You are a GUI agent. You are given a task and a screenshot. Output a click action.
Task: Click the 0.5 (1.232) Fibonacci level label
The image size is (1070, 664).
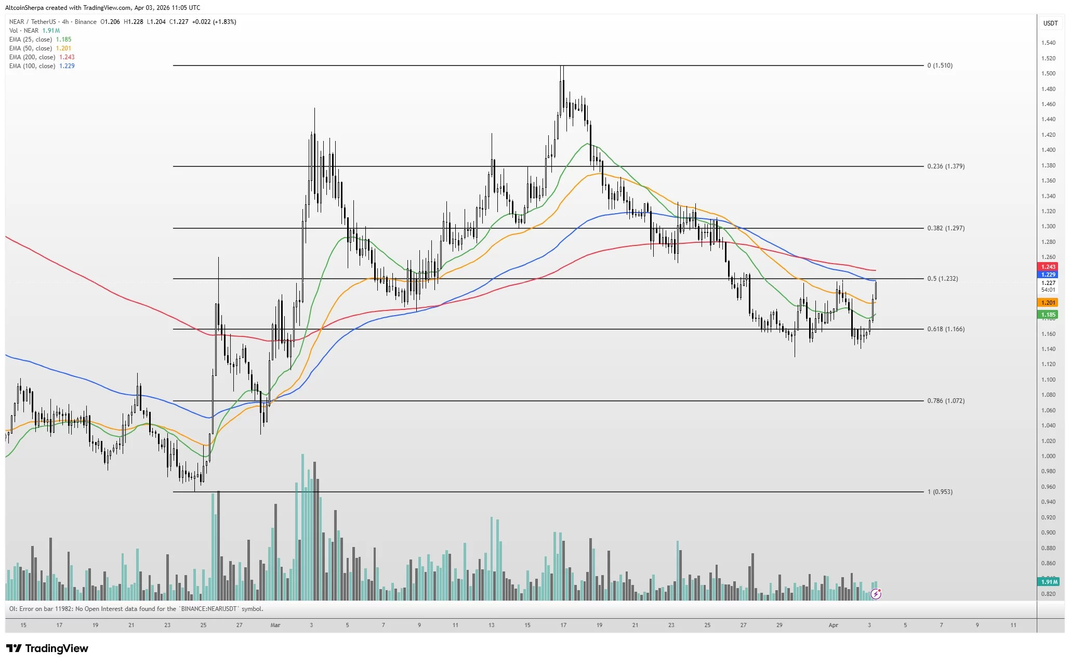[942, 279]
